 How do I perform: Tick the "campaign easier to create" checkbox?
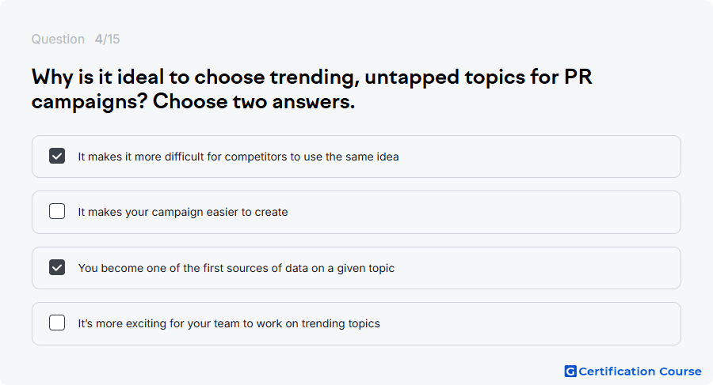point(57,211)
